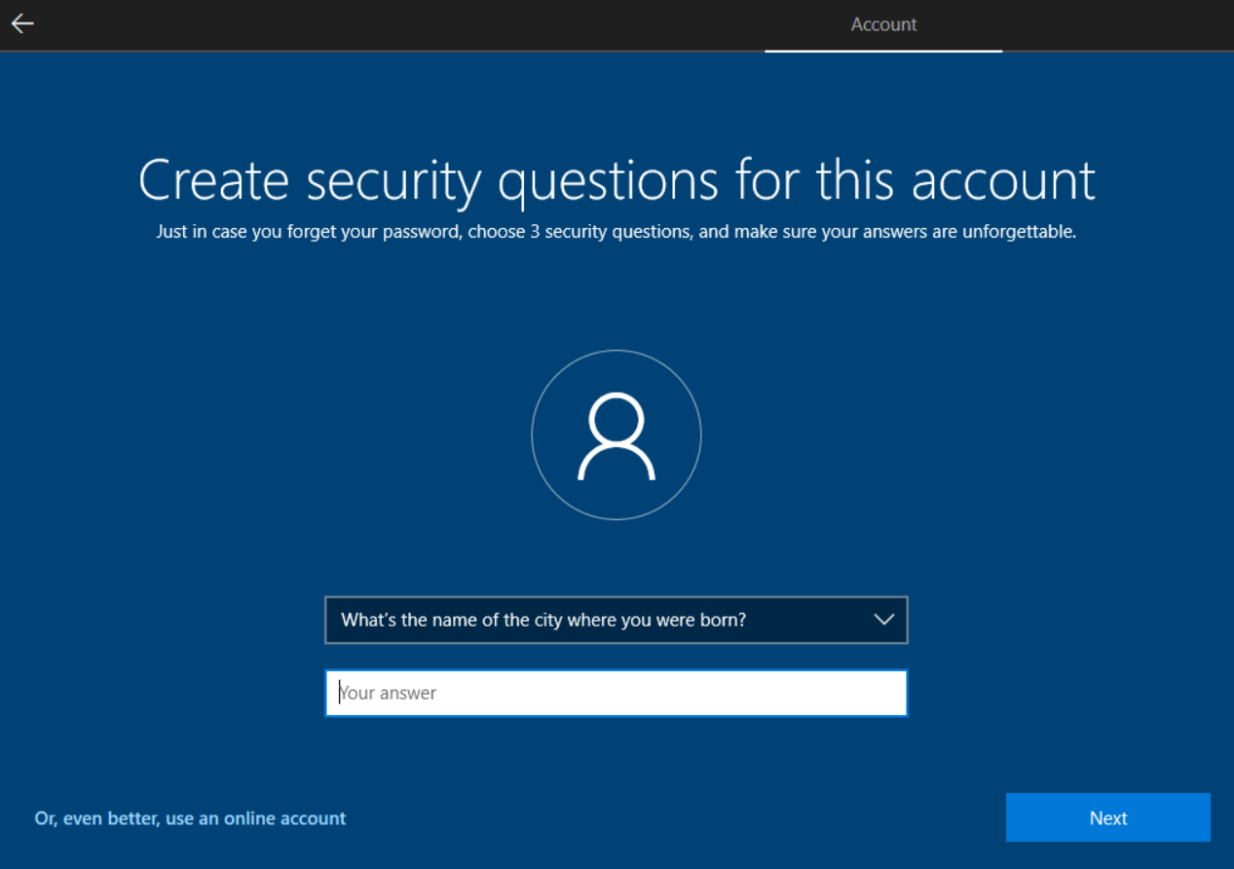This screenshot has height=869, width=1234.
Task: Click the left-pointing arrow icon
Action: 21,23
